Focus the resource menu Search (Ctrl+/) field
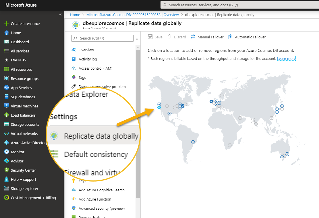The width and height of the screenshot is (319, 218). click(102, 38)
